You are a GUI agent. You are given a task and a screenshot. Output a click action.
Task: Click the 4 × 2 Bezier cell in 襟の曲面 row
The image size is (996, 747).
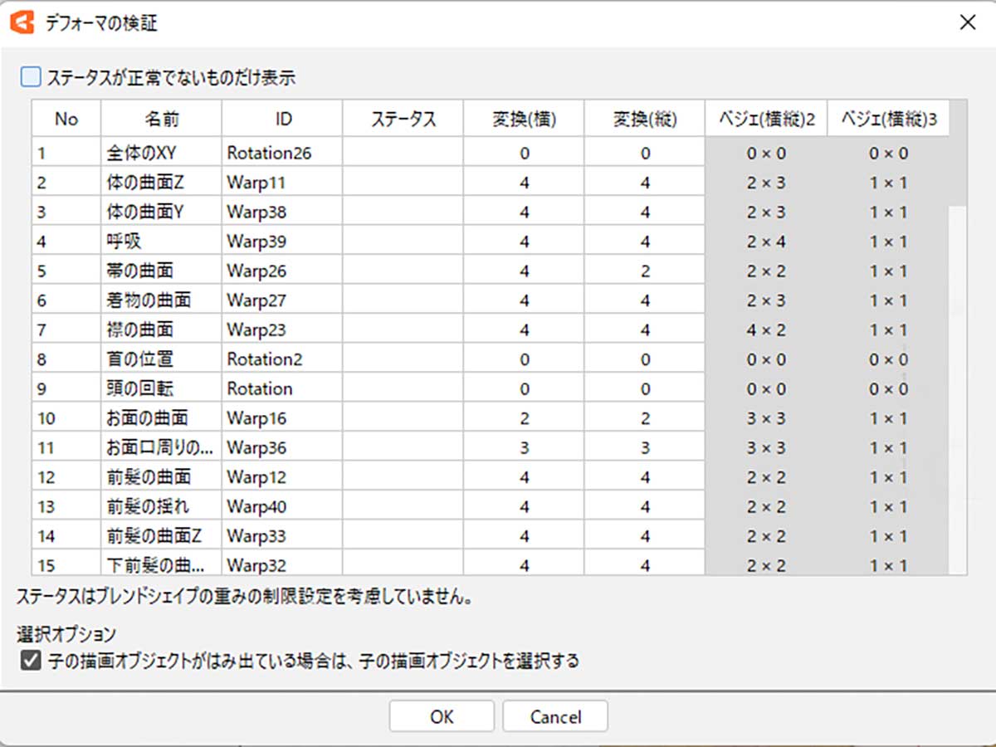766,330
